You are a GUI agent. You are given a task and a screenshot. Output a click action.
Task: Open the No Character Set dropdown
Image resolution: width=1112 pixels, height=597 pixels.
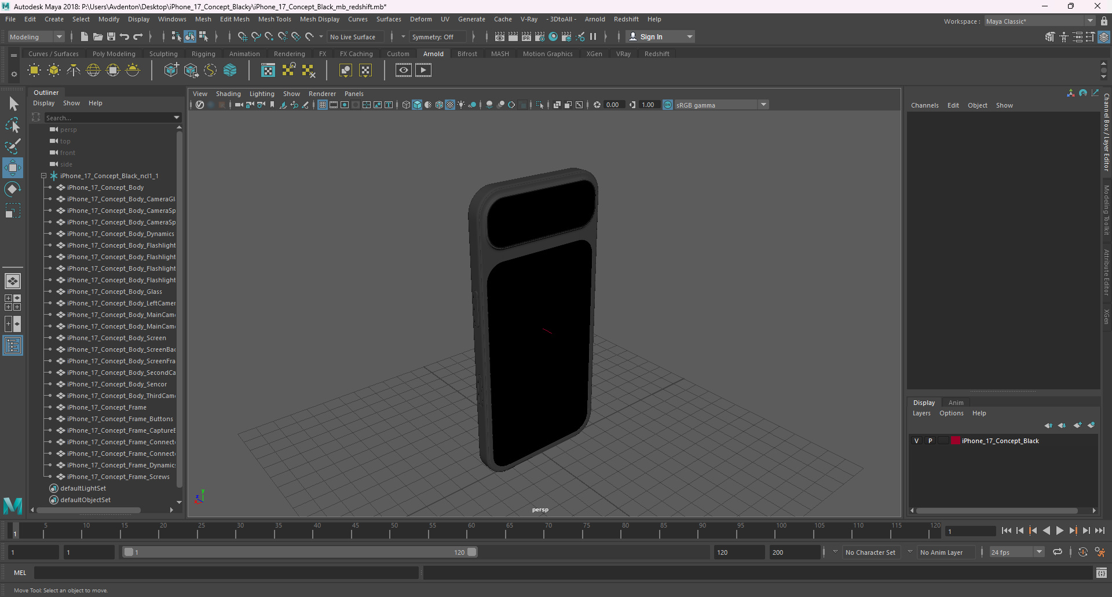[x=835, y=552]
